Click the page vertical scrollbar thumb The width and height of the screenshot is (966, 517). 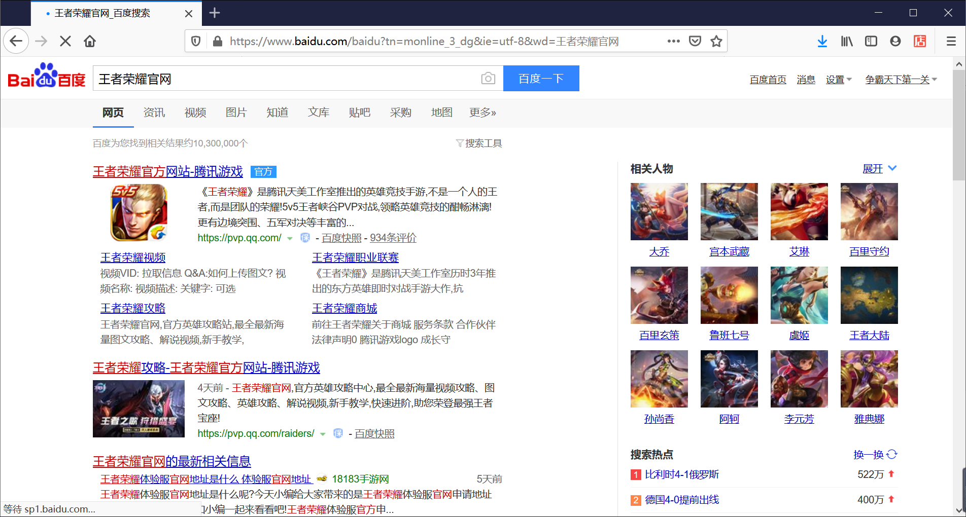tap(959, 125)
